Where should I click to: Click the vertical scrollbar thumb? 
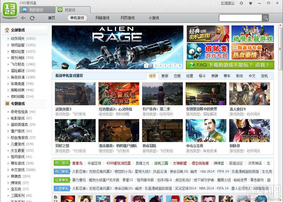click(x=280, y=49)
